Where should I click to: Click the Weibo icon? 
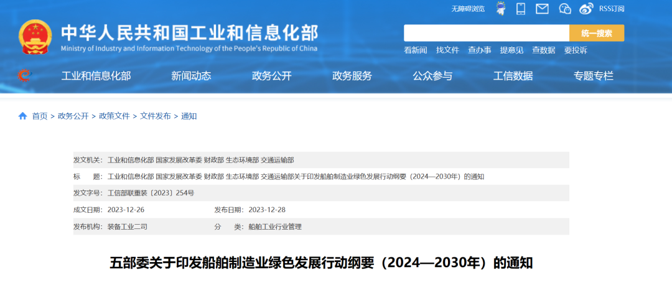coord(586,9)
